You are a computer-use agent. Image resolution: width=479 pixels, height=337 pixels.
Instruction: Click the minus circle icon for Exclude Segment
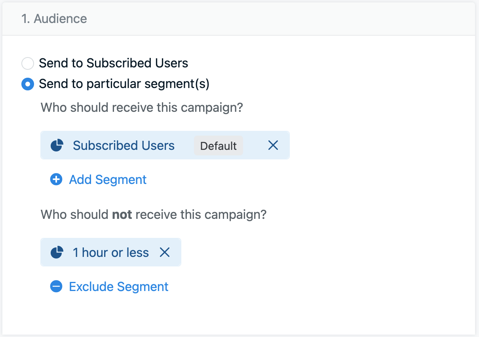(56, 287)
